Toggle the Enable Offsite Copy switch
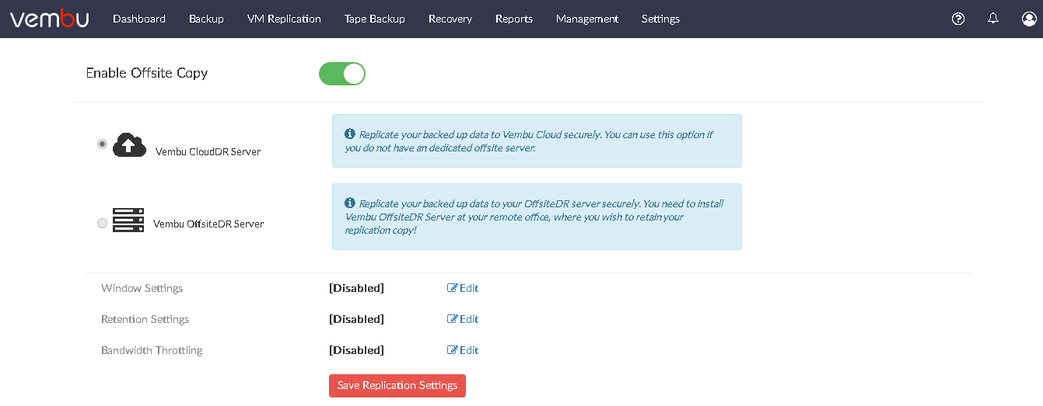The height and width of the screenshot is (406, 1043). tap(342, 74)
